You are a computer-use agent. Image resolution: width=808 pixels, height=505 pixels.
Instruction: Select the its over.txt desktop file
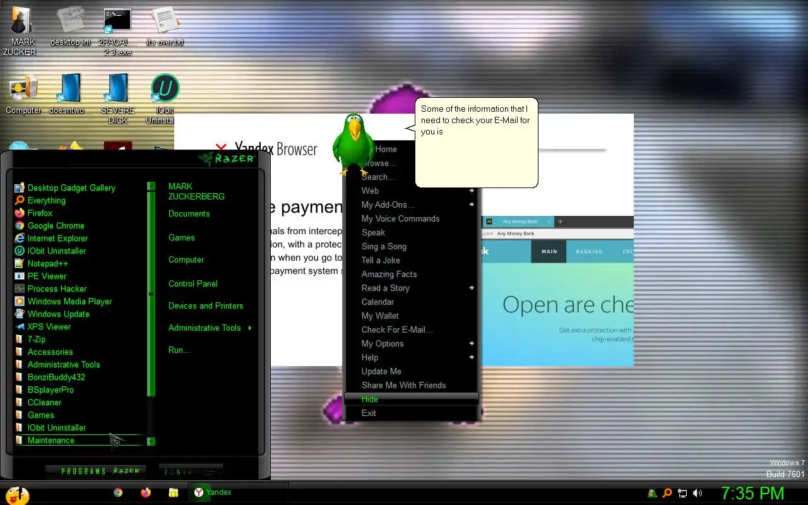point(165,27)
